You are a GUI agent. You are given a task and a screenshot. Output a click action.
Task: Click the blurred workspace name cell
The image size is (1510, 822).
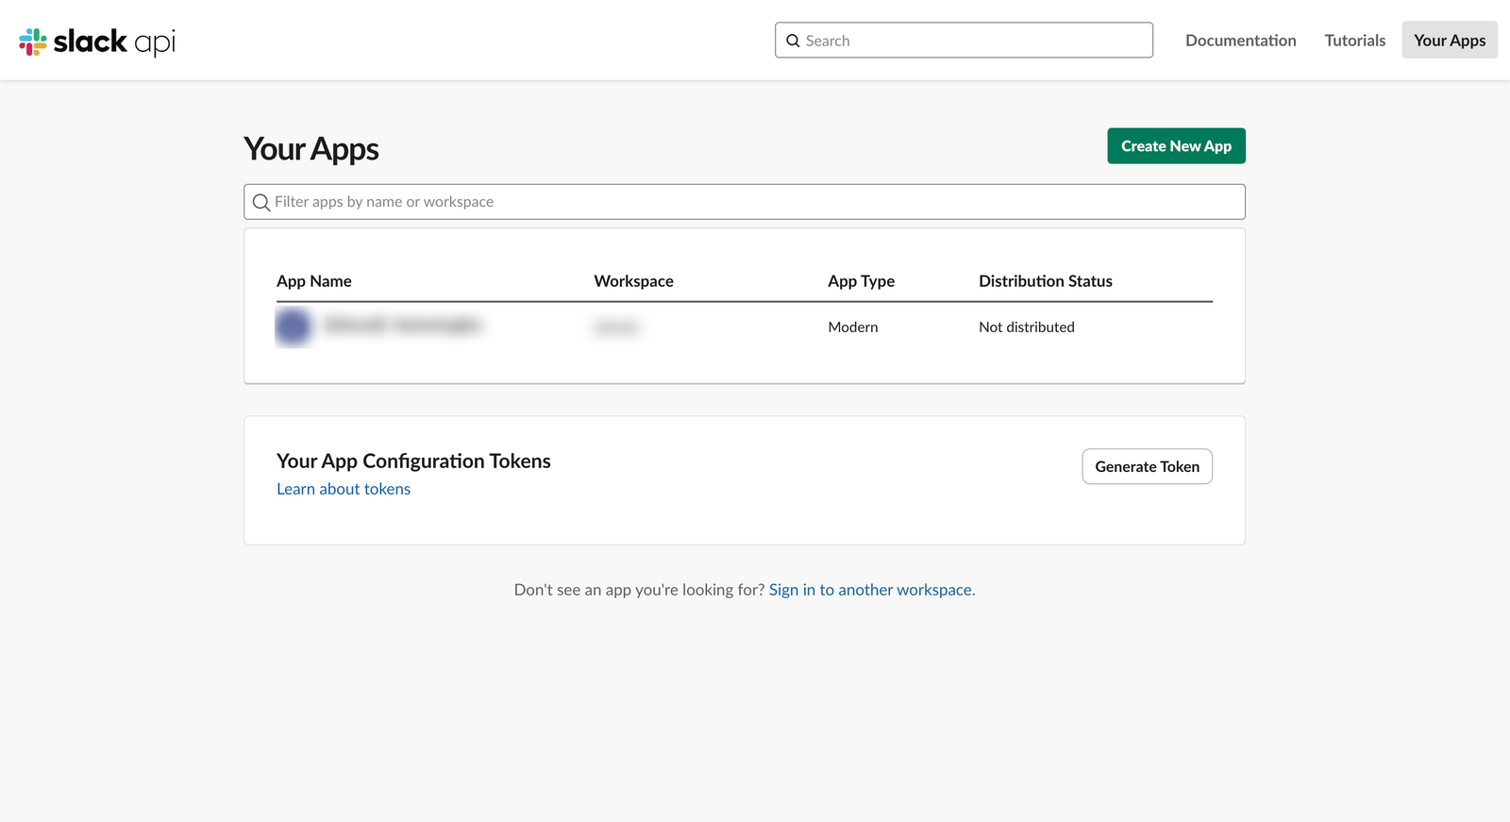[616, 327]
